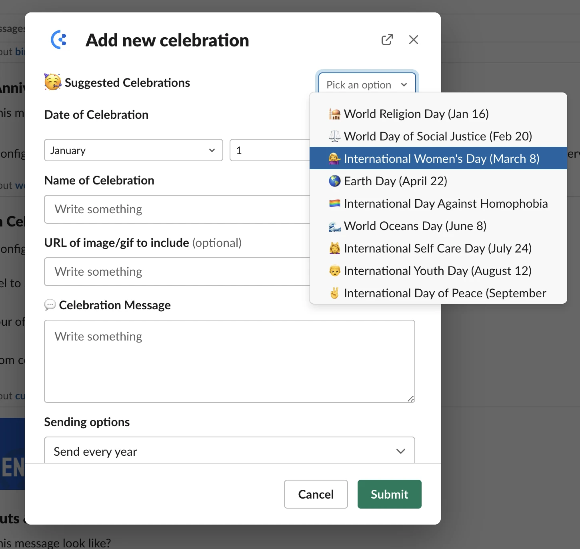The height and width of the screenshot is (549, 580).
Task: Pick Earth Day (April 22)
Action: (438, 181)
